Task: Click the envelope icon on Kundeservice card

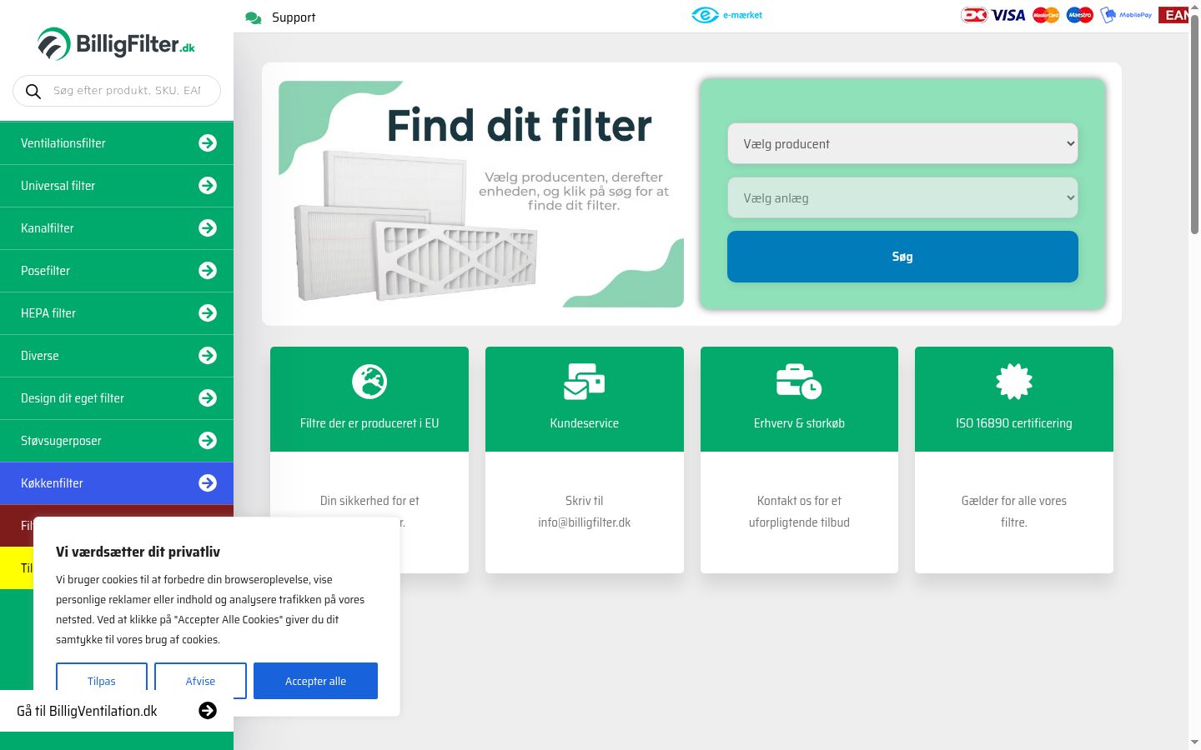Action: point(585,382)
